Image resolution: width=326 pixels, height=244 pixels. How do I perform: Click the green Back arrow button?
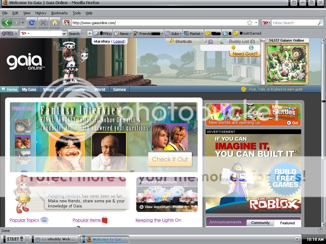coord(7,23)
